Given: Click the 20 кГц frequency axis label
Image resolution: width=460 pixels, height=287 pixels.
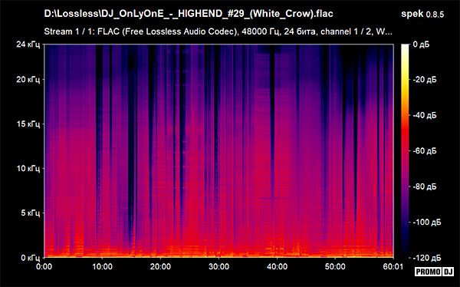Looking at the screenshot, I should coord(28,80).
